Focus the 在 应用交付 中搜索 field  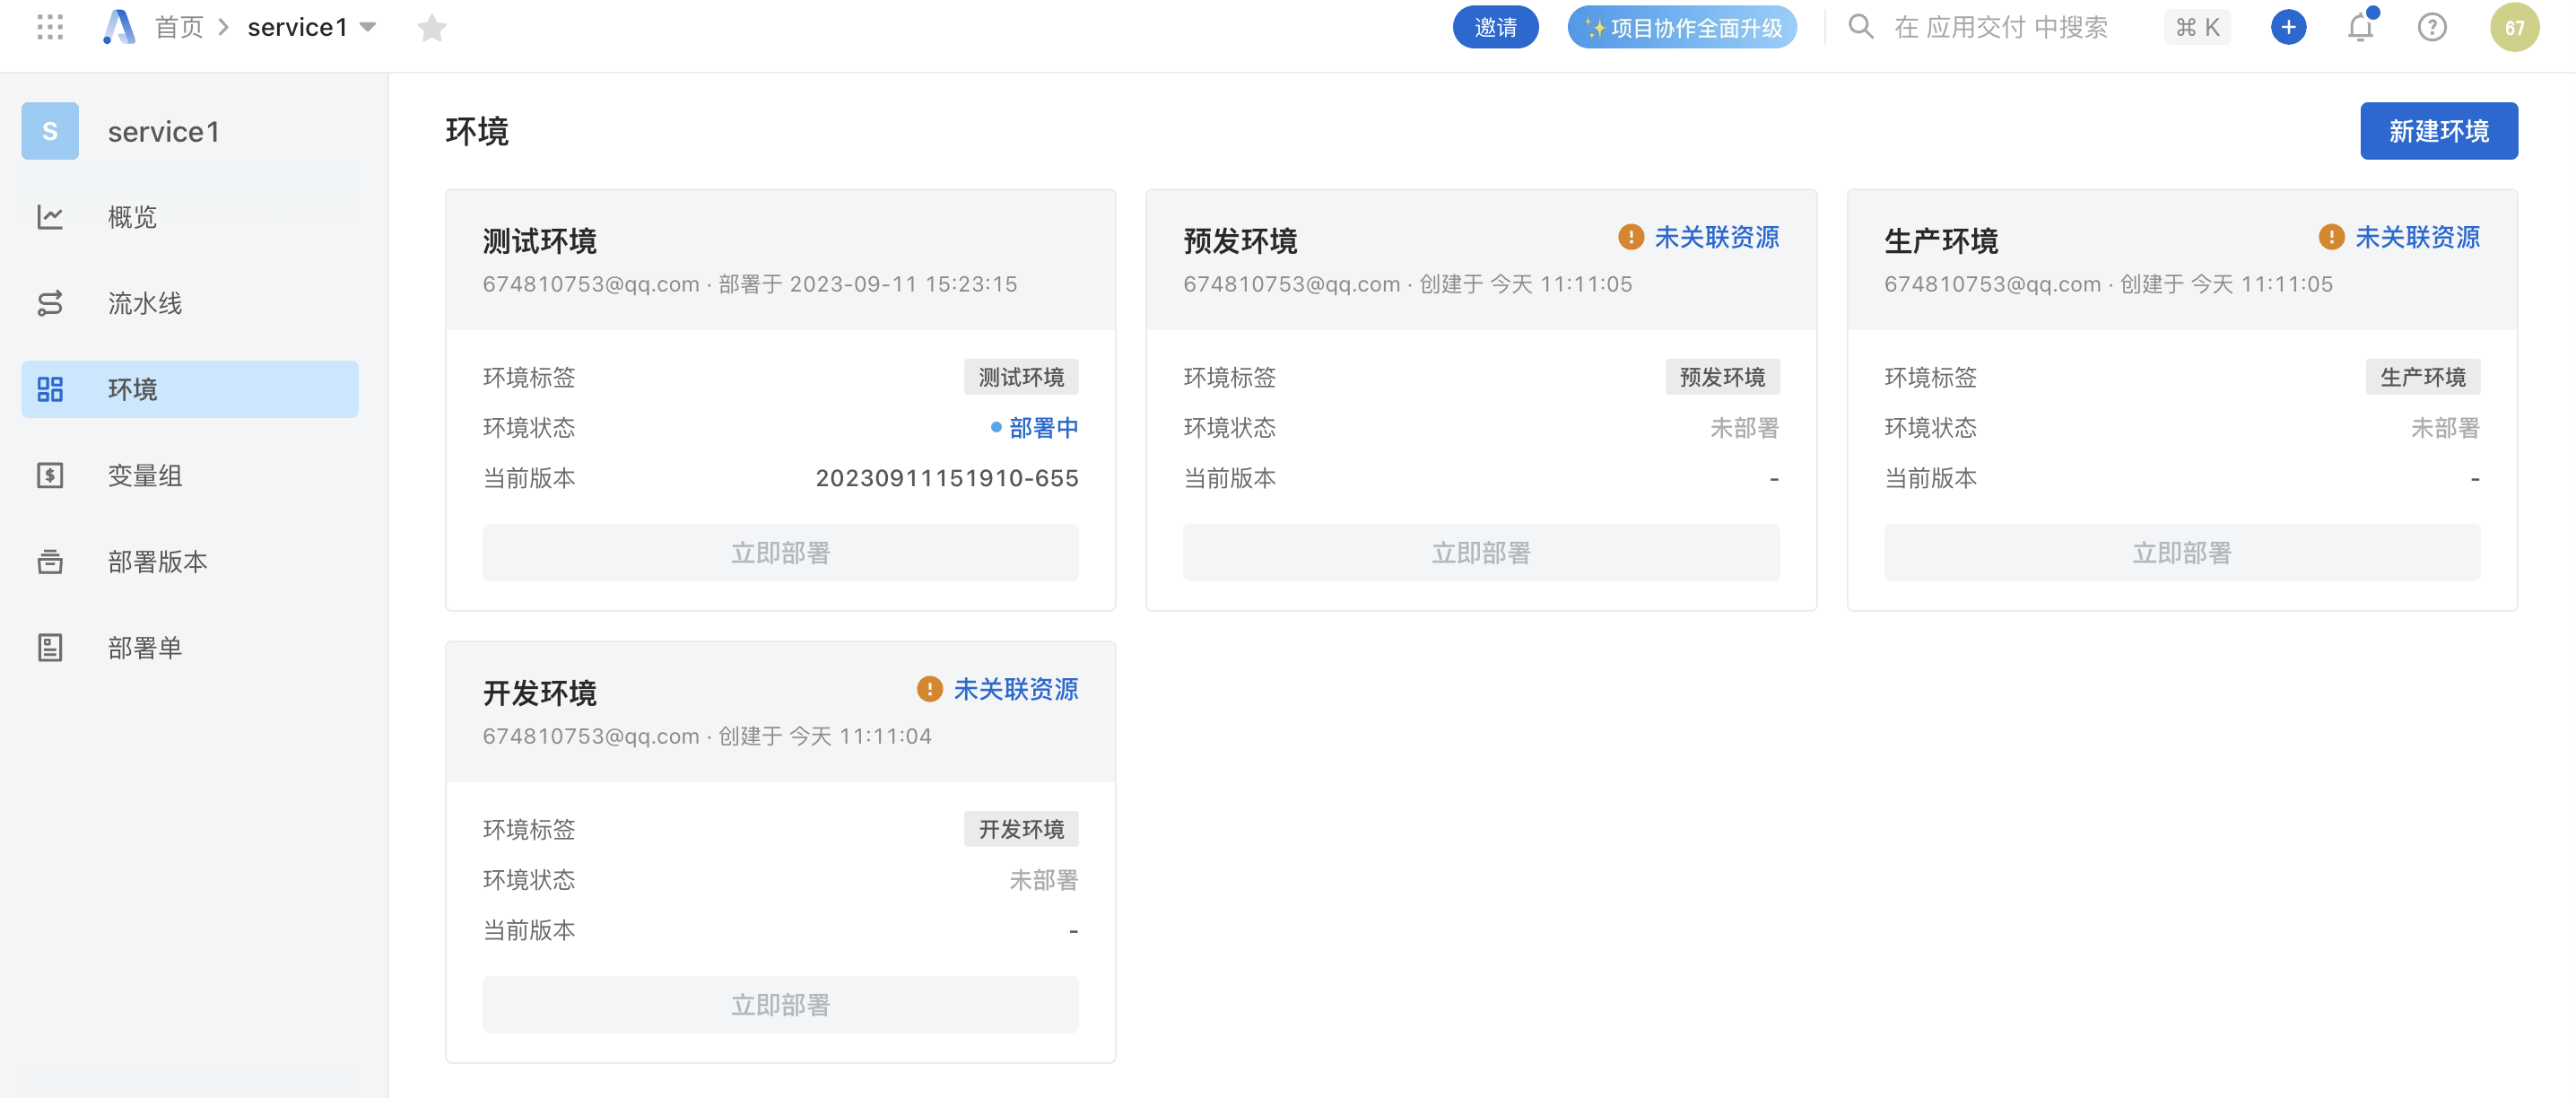point(2000,27)
